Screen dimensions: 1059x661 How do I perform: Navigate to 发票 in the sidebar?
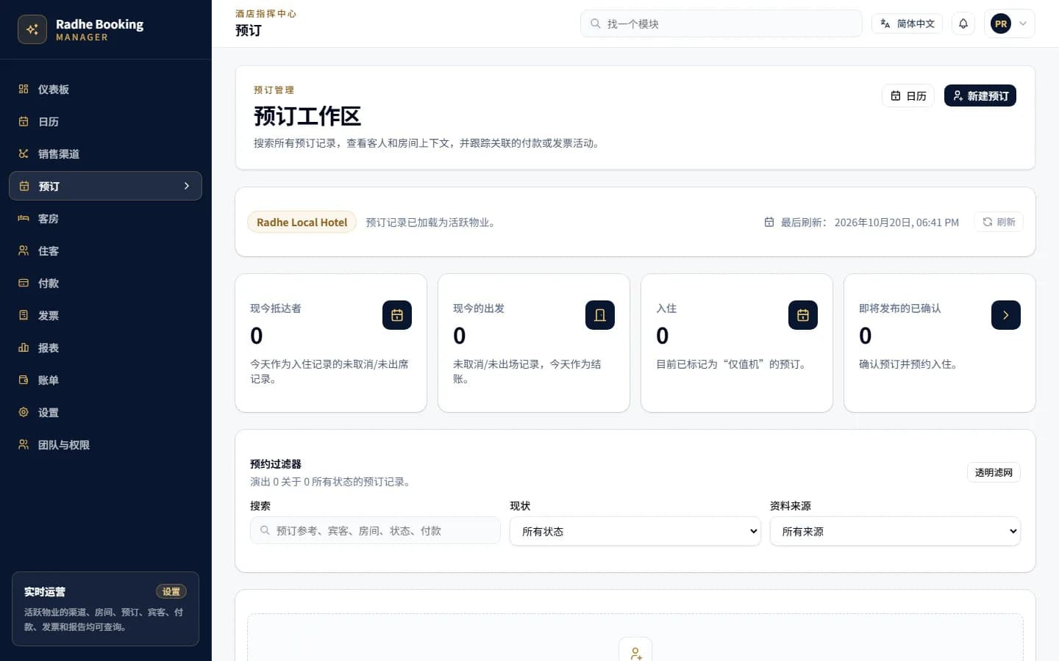(105, 316)
